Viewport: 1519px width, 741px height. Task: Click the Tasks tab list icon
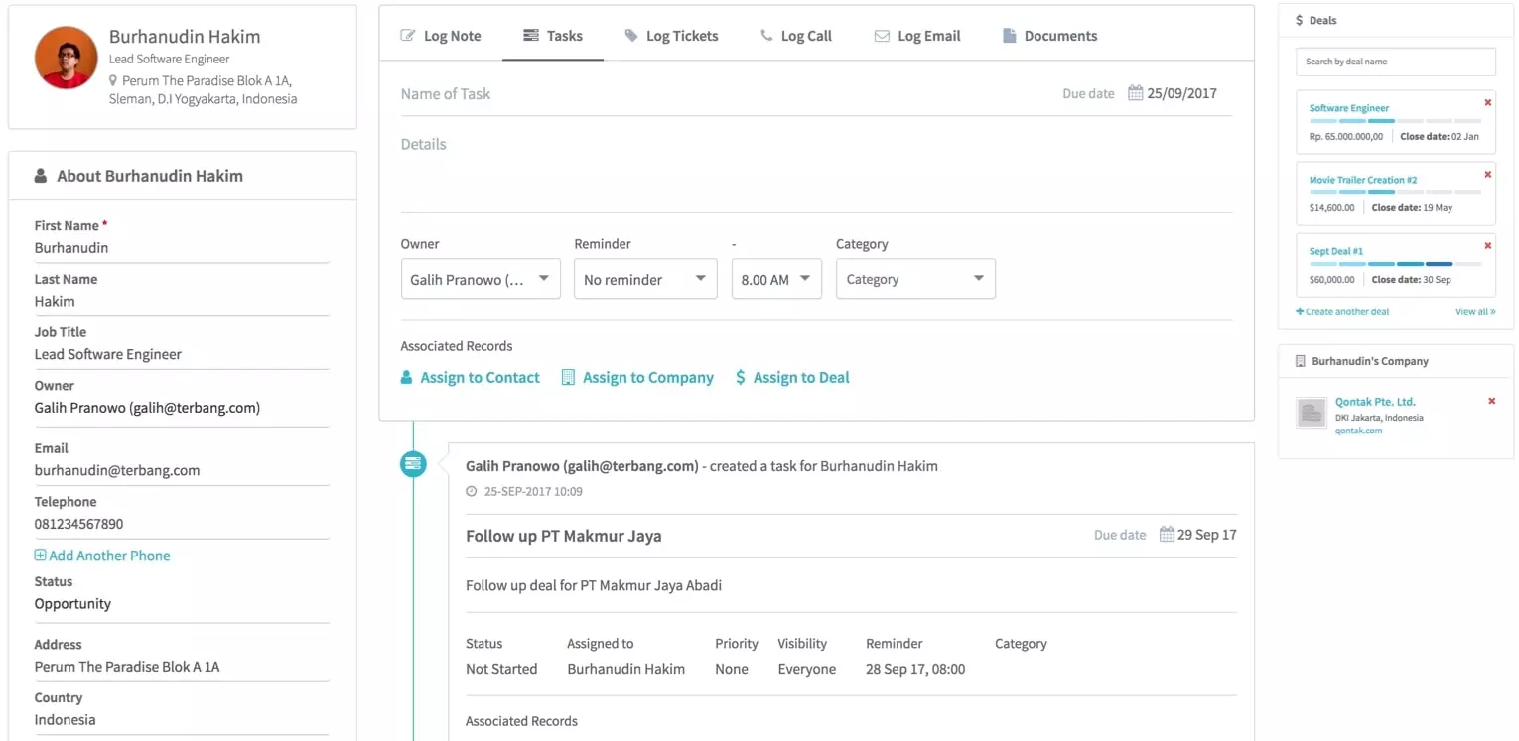pyautogui.click(x=529, y=36)
